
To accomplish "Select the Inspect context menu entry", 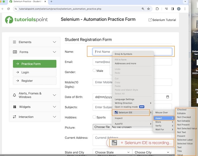I will pyautogui.click(x=119, y=118).
